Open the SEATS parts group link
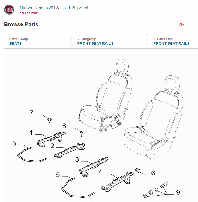 [16, 43]
